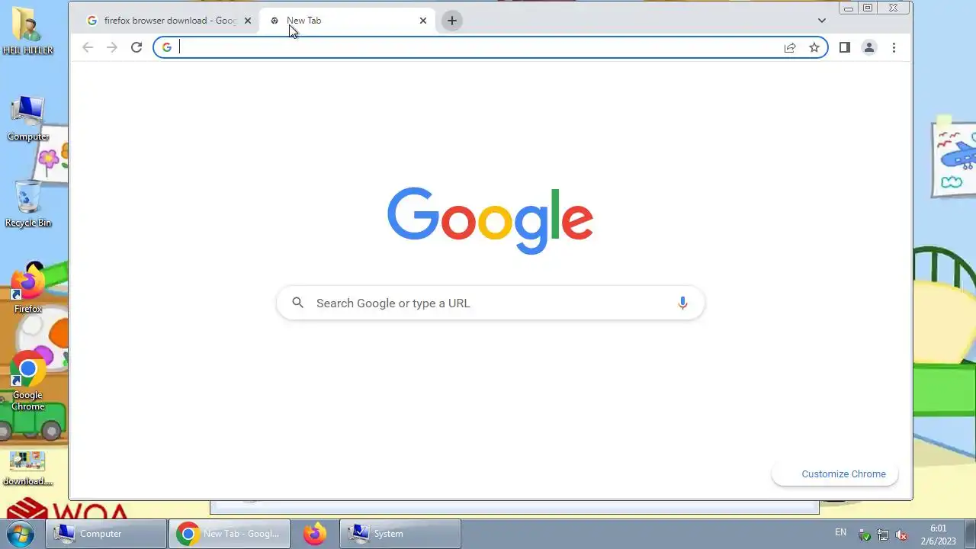Reload the current page

(x=136, y=47)
